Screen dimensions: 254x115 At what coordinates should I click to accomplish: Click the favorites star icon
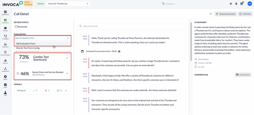click(x=231, y=4)
